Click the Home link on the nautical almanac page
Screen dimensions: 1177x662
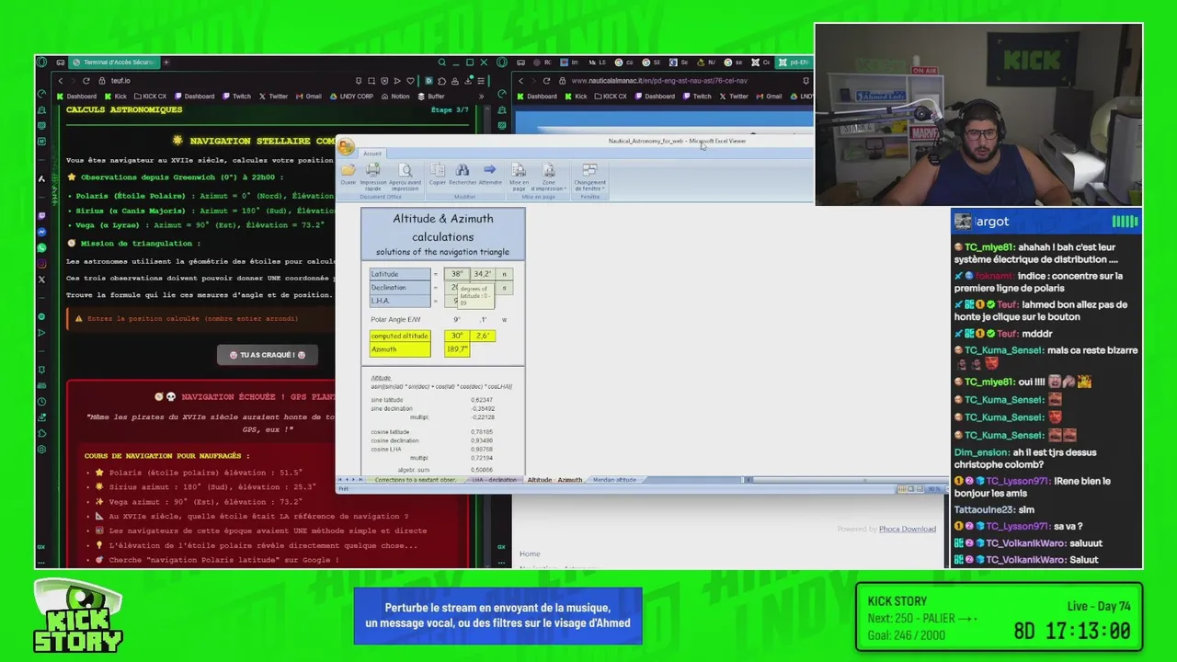coord(530,554)
